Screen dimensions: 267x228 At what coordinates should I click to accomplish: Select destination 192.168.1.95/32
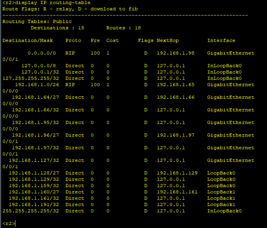[x=35, y=123]
